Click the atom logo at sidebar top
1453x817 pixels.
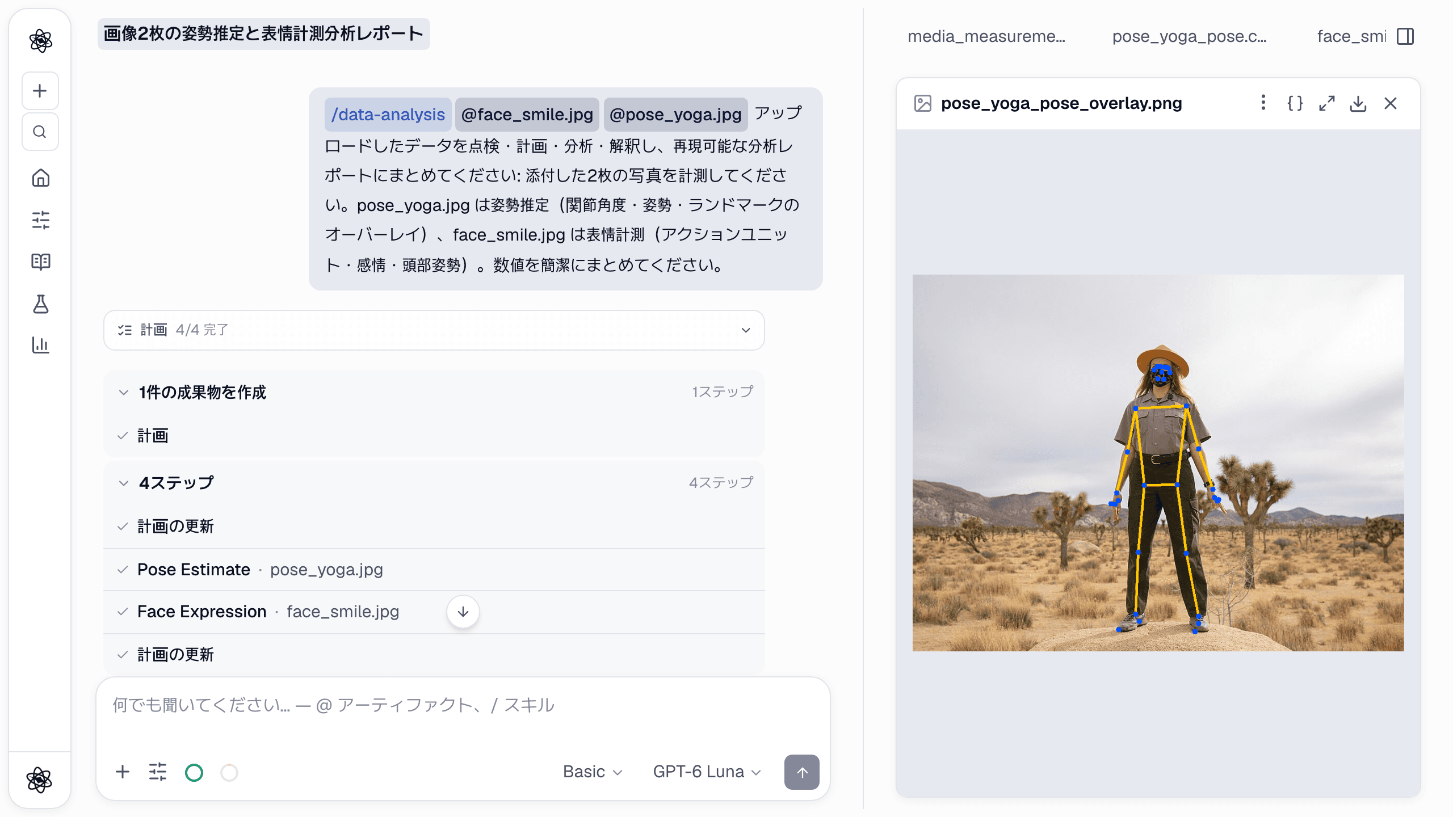(x=40, y=40)
